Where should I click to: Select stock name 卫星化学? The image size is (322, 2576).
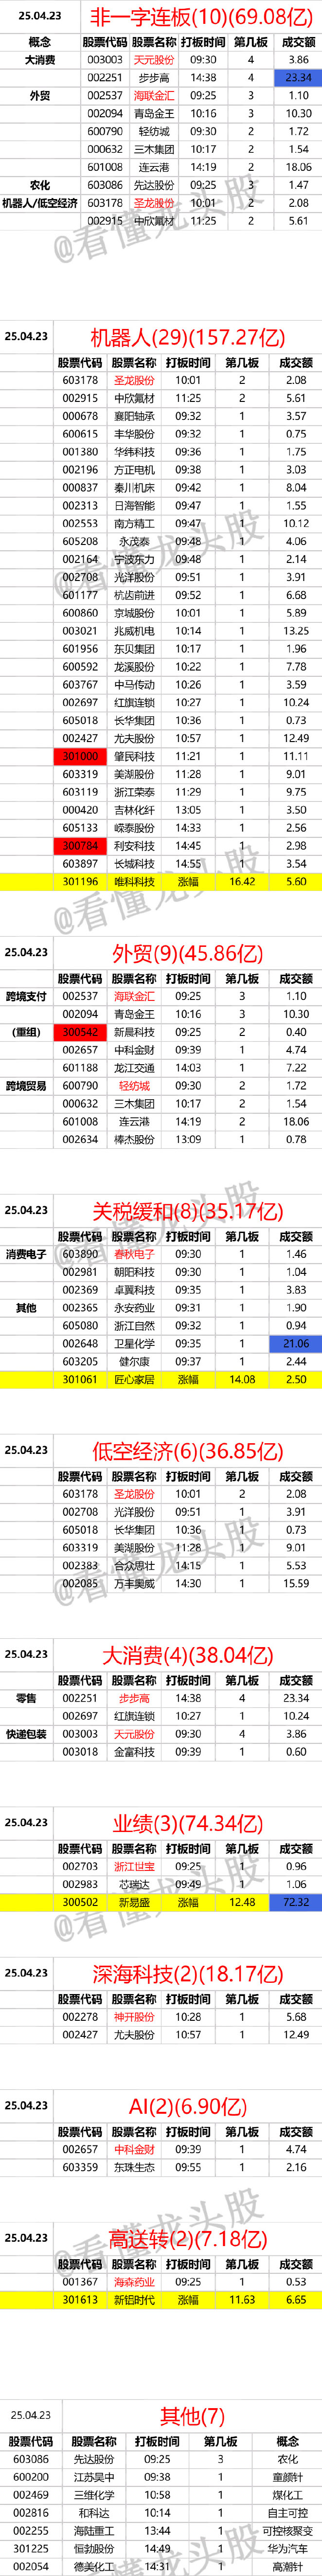tap(134, 1344)
